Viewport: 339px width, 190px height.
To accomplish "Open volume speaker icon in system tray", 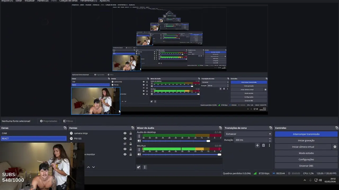I will [x=320, y=180].
